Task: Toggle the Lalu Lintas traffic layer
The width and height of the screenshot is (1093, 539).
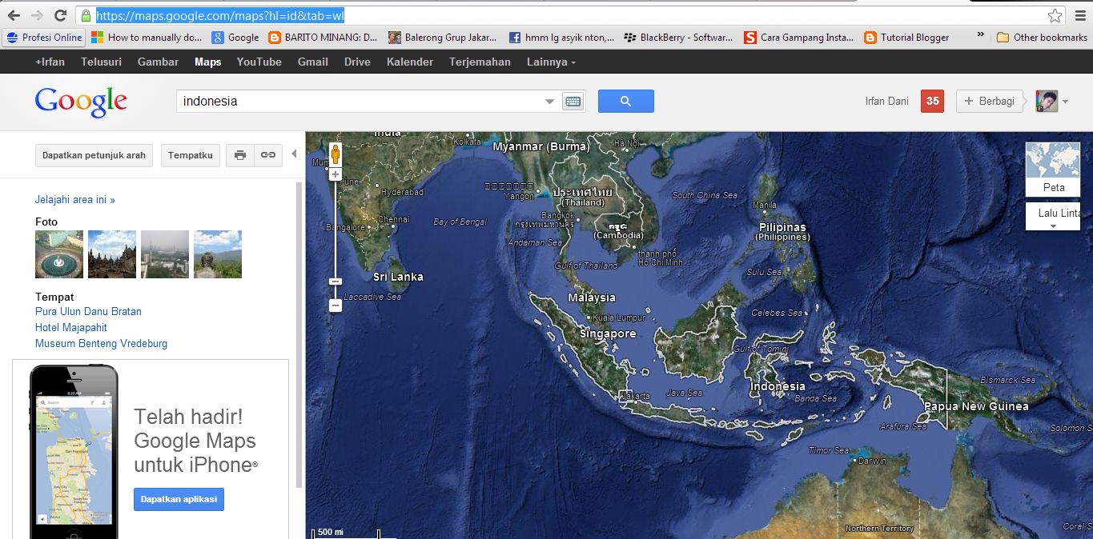Action: [1051, 214]
